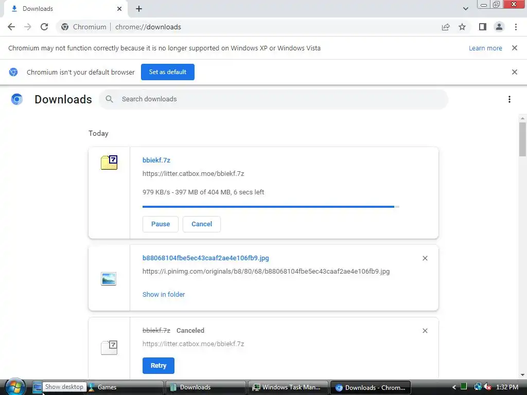Click the greyed 7z icon of canceled download
This screenshot has height=395, width=527.
click(109, 347)
